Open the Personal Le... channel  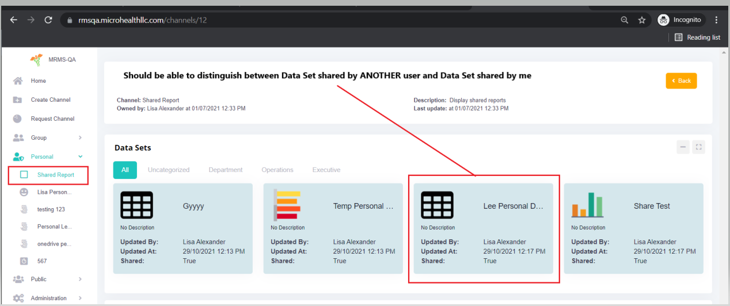(55, 227)
